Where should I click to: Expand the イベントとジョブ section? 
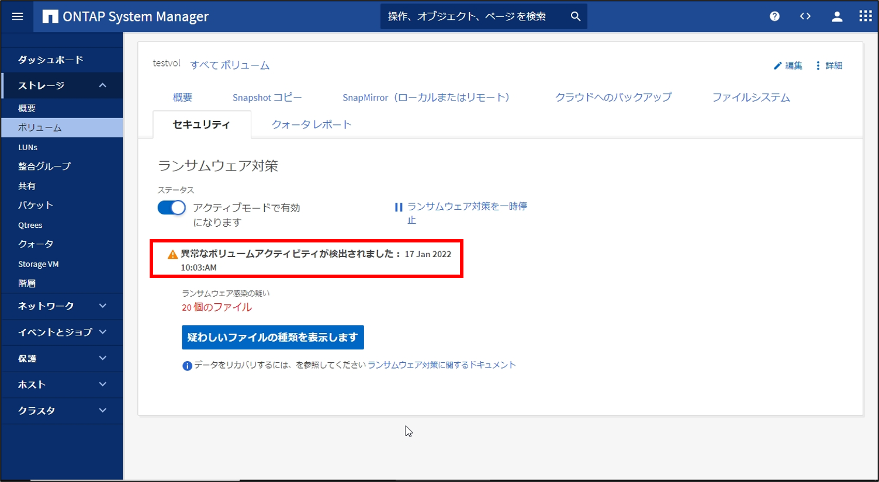tap(62, 332)
